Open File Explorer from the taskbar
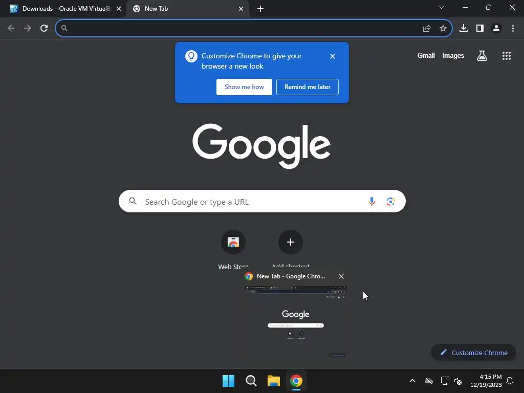524x393 pixels. tap(274, 381)
